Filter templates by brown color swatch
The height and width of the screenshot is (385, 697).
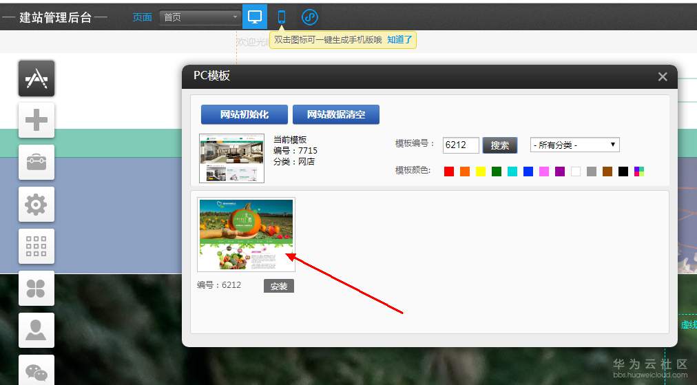click(x=607, y=171)
